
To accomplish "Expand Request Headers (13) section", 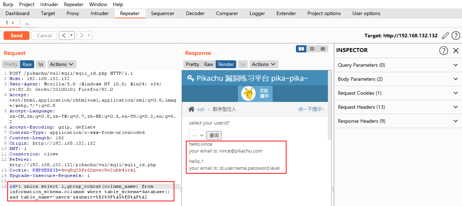I will [x=398, y=107].
